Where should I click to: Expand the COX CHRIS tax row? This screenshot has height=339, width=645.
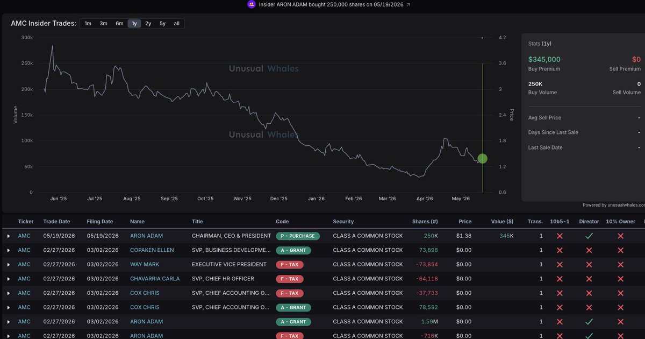9,293
